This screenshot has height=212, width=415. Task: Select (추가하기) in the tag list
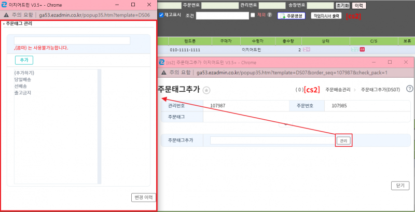coord(24,73)
